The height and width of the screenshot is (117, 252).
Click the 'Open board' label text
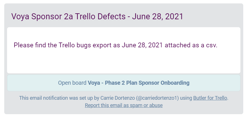(72, 83)
